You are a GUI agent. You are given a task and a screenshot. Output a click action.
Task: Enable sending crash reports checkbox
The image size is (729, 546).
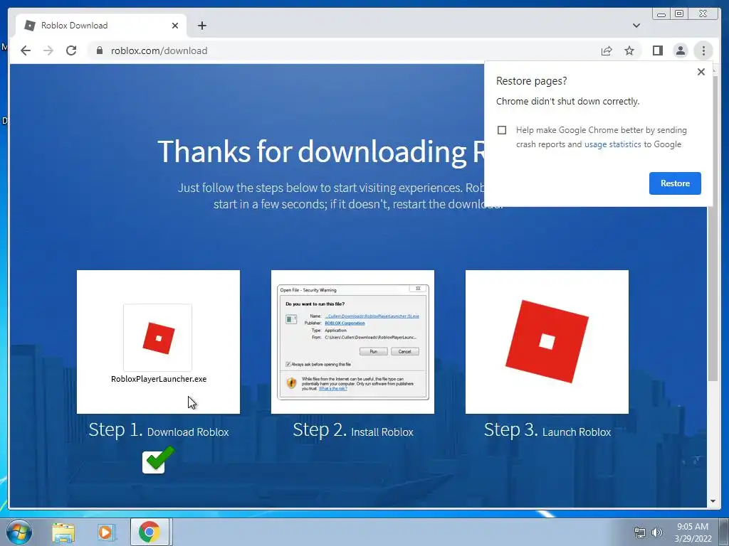[x=502, y=130]
